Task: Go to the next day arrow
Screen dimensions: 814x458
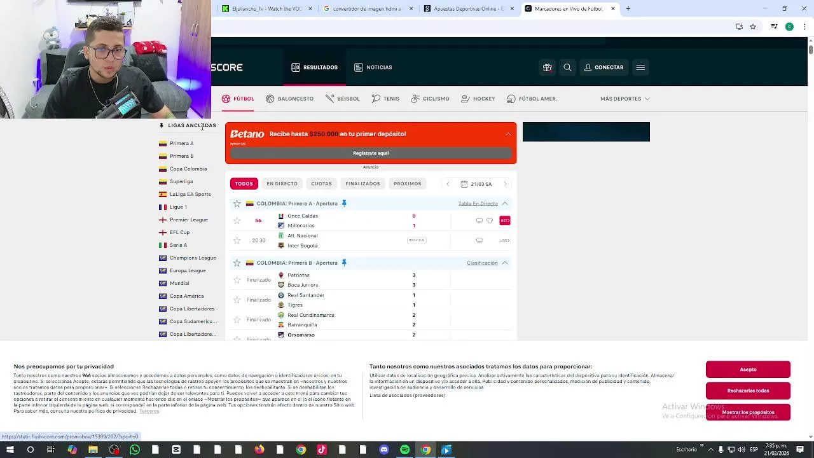Action: click(506, 184)
